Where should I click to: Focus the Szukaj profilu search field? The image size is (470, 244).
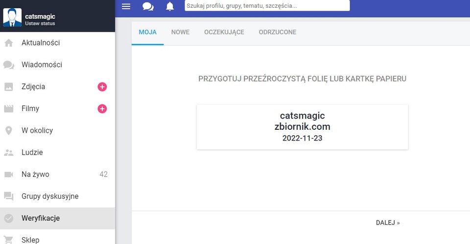tap(267, 6)
